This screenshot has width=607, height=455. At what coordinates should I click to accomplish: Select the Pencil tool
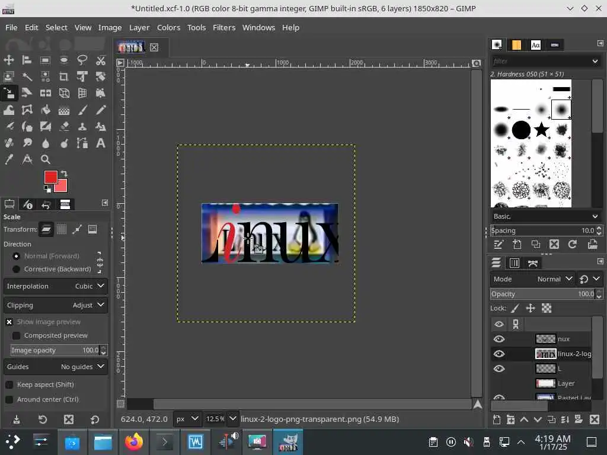(101, 110)
